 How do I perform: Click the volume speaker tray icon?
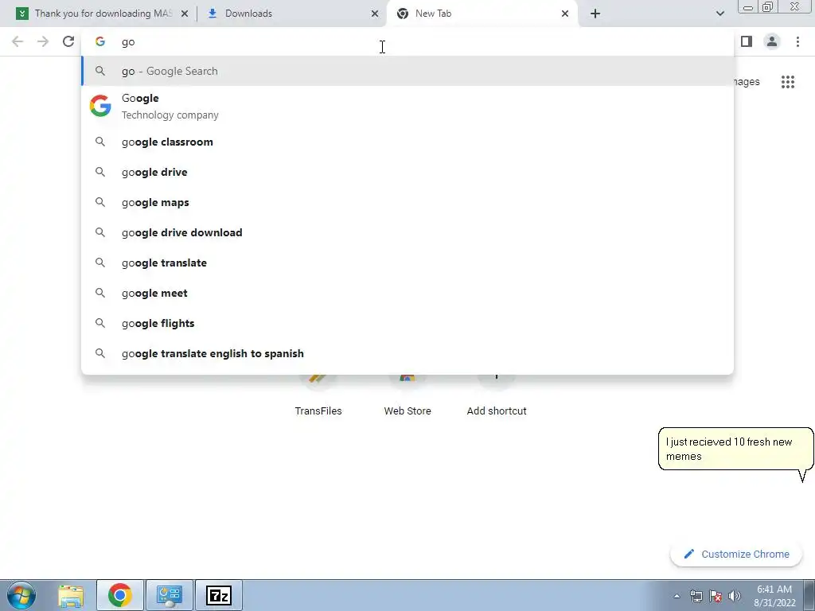[735, 596]
